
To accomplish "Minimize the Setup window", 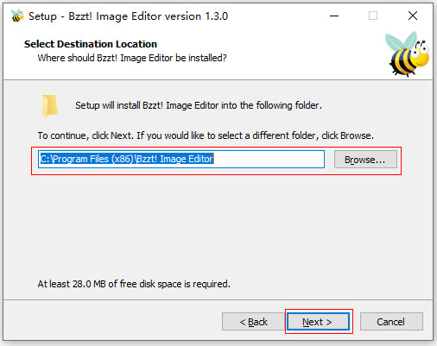I will 334,16.
